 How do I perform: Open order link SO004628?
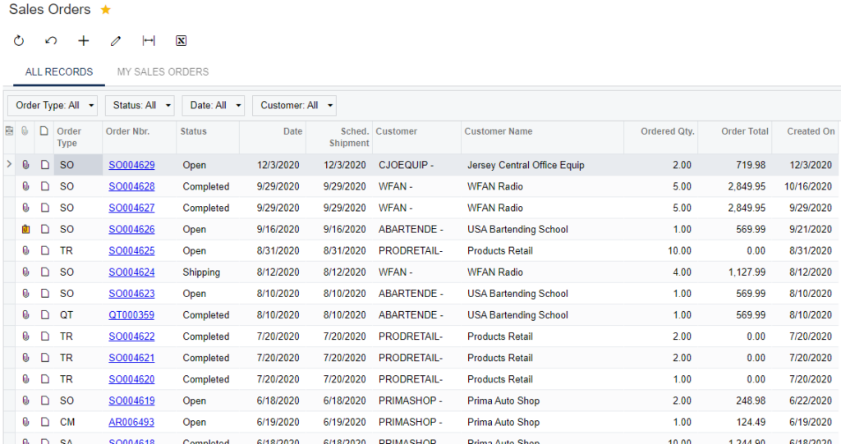point(131,186)
